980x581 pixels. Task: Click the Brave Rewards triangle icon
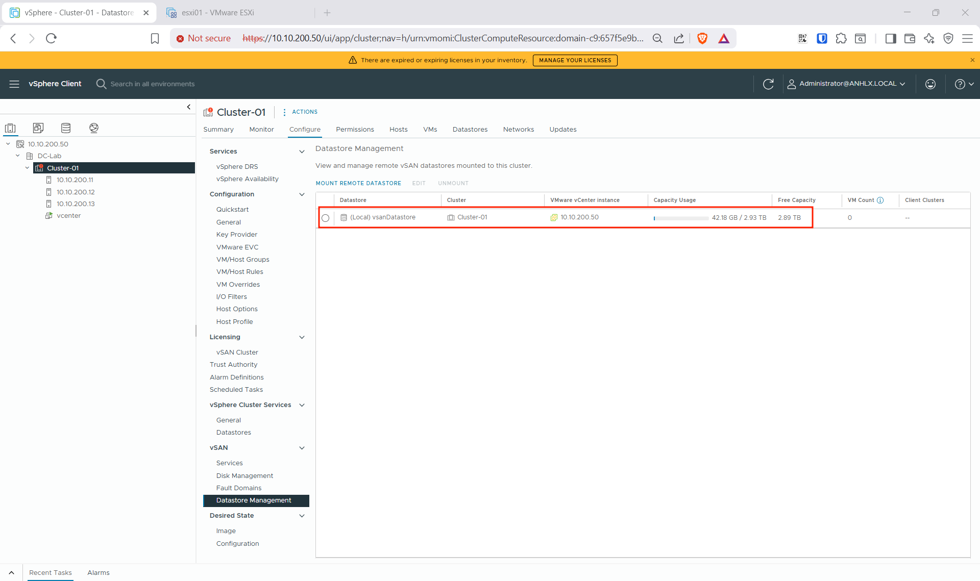pyautogui.click(x=724, y=38)
